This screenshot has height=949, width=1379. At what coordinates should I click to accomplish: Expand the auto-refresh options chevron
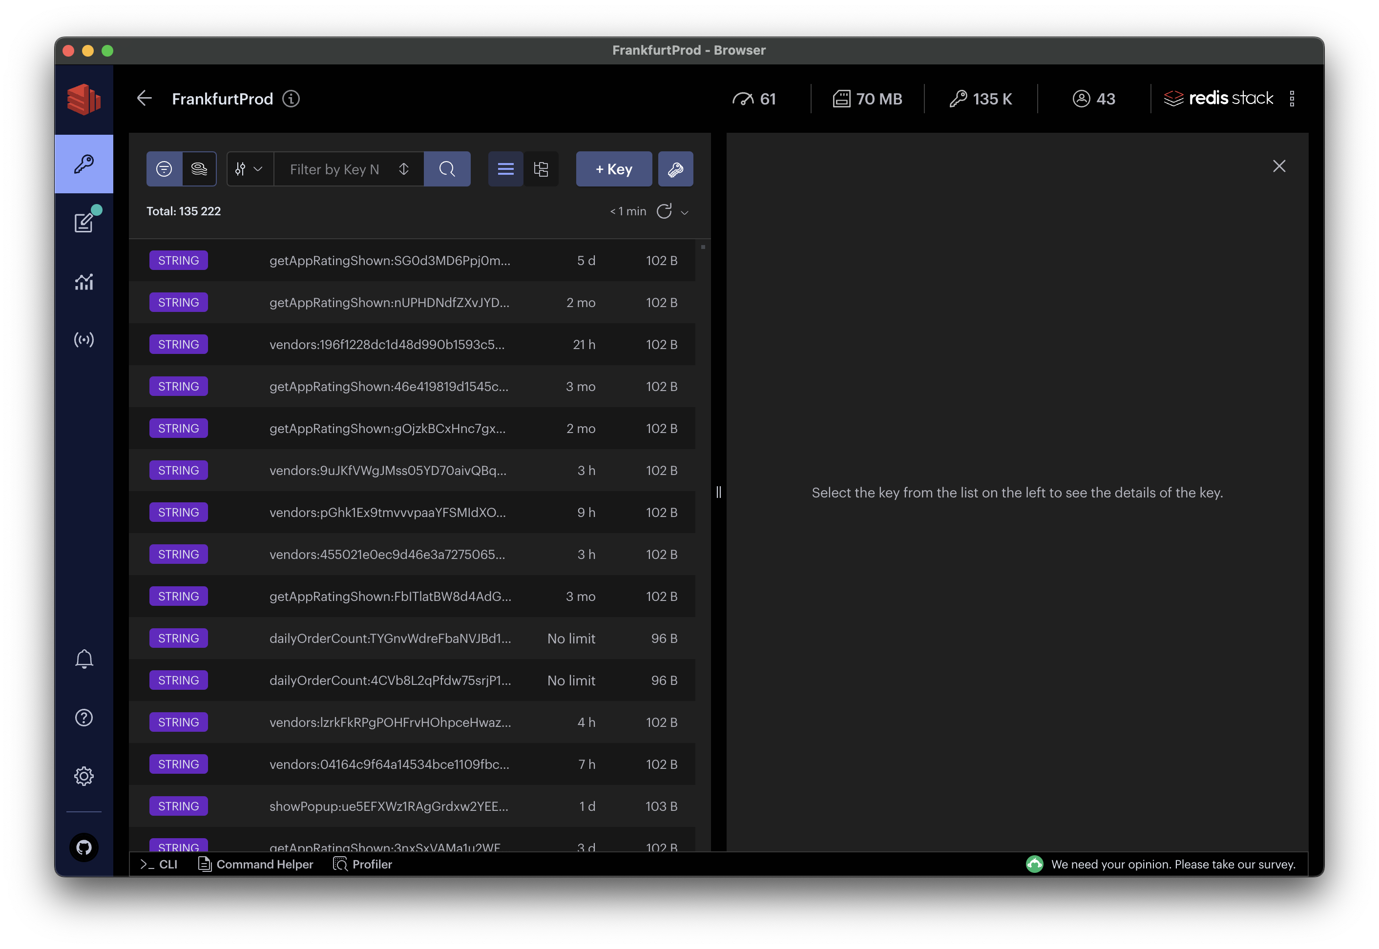tap(685, 212)
